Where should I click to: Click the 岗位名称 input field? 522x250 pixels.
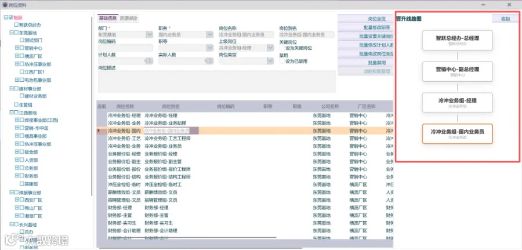(x=246, y=35)
